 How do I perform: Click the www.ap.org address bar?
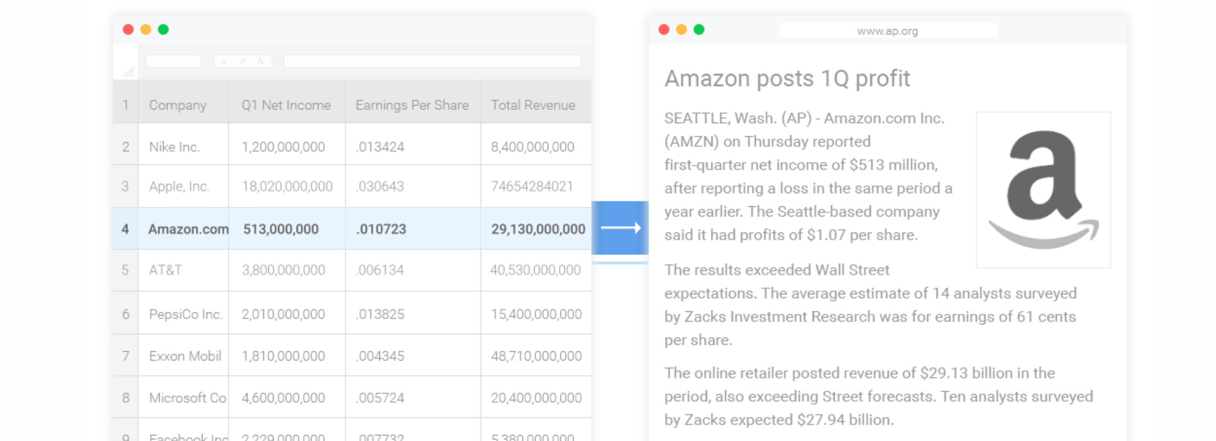coord(888,31)
